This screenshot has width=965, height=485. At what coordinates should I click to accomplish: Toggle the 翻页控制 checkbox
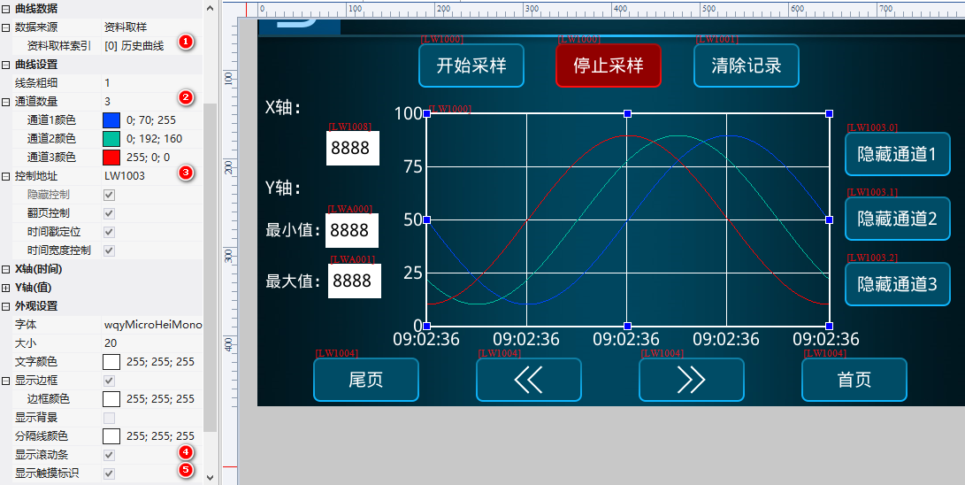110,213
